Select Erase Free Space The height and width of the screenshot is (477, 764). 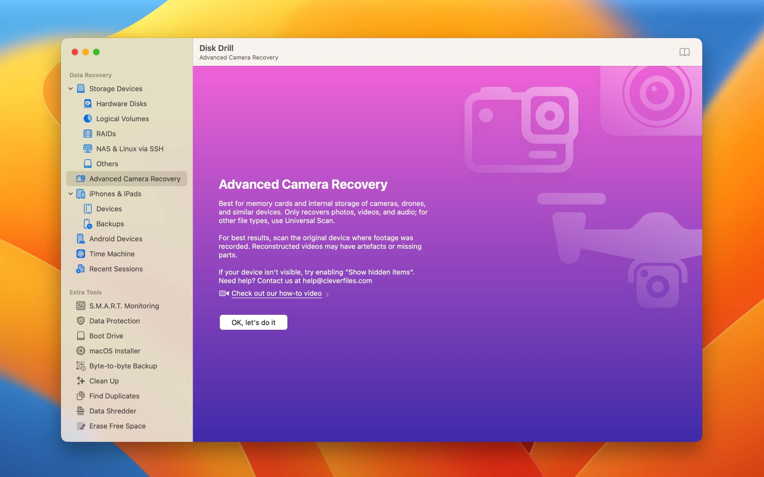tap(127, 426)
